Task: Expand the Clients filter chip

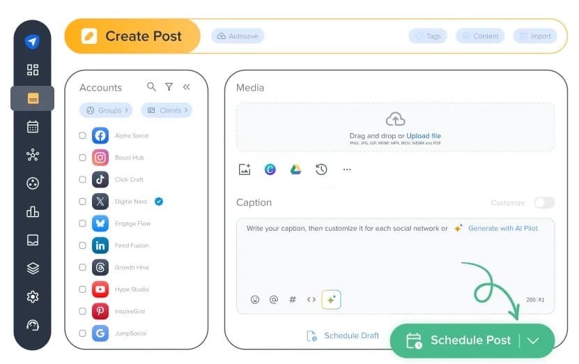Action: tap(167, 110)
